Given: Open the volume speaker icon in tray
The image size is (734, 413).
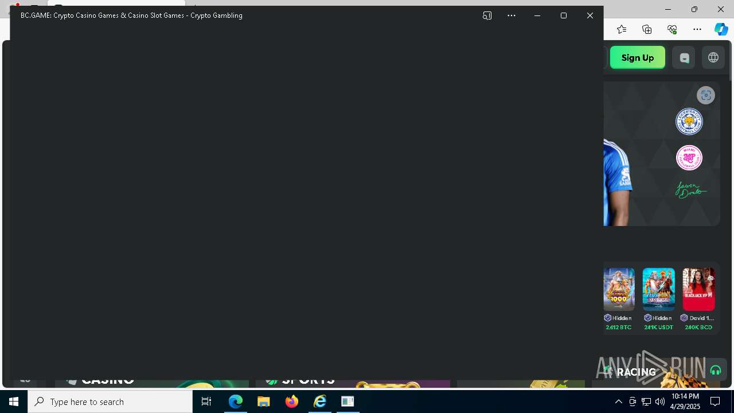Looking at the screenshot, I should [660, 402].
